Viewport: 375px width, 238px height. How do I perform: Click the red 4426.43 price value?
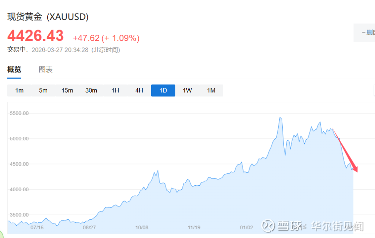pyautogui.click(x=36, y=36)
